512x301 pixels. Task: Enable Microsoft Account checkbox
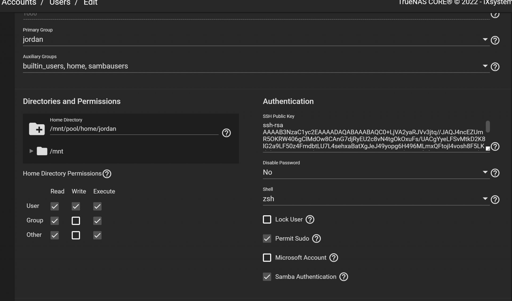267,258
